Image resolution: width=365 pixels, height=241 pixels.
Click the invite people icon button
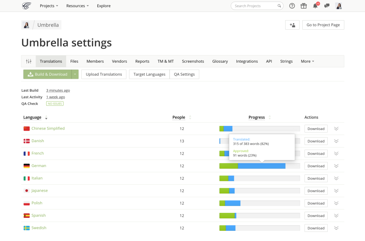pos(292,25)
